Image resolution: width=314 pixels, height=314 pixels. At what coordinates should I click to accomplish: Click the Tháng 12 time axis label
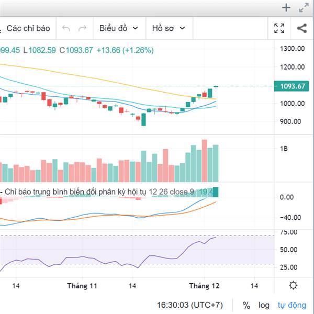[x=204, y=286]
